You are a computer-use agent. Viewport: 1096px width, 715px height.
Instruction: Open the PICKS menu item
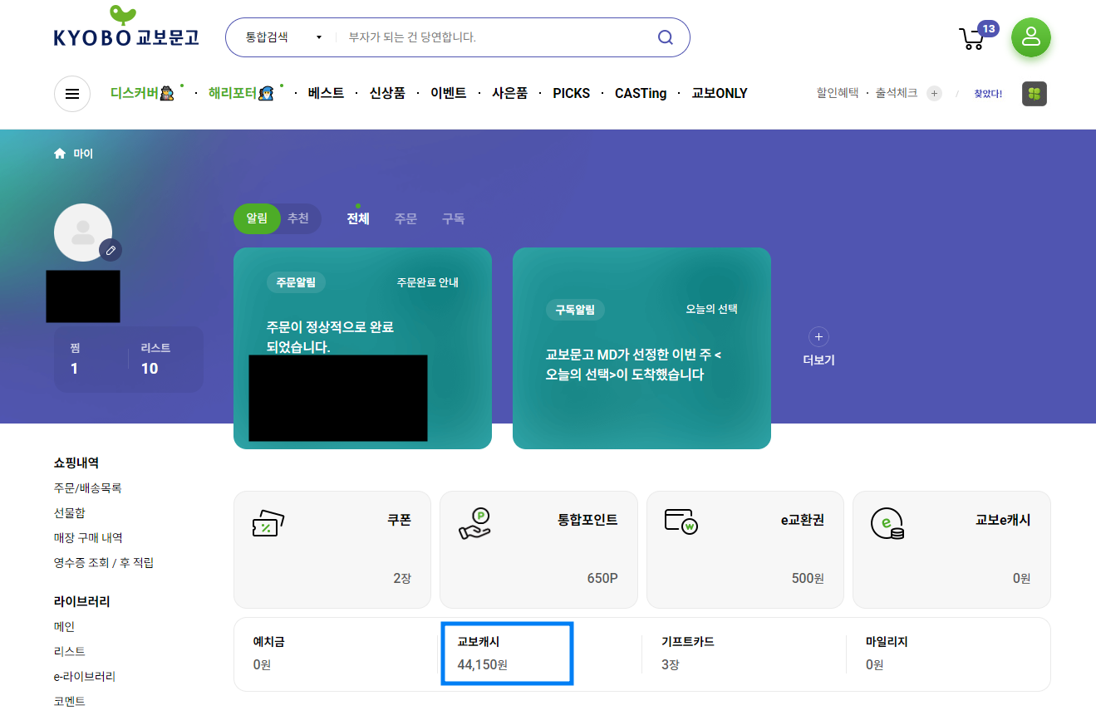coord(572,94)
